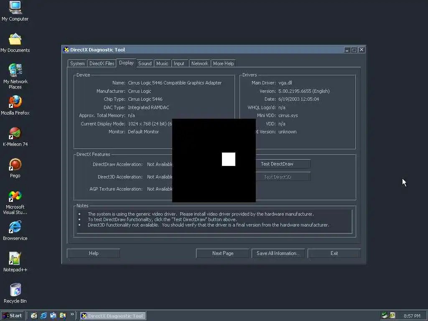Screen dimensions: 428x321
Task: Expand quick launch overflow chevron
Action: click(72, 314)
